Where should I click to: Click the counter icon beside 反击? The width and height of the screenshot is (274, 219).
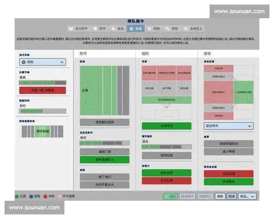coord(113,29)
